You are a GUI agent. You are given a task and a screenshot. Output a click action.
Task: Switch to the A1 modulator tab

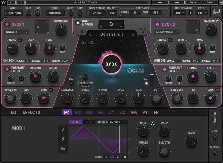(111, 112)
